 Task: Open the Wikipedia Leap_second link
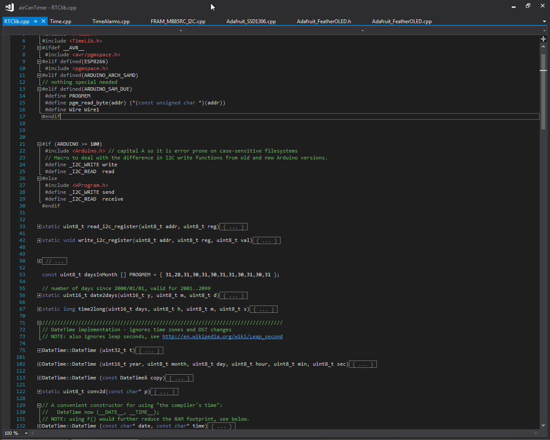pyautogui.click(x=222, y=336)
